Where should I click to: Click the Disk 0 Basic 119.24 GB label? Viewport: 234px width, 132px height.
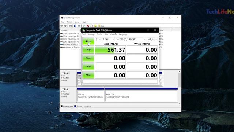[68, 78]
